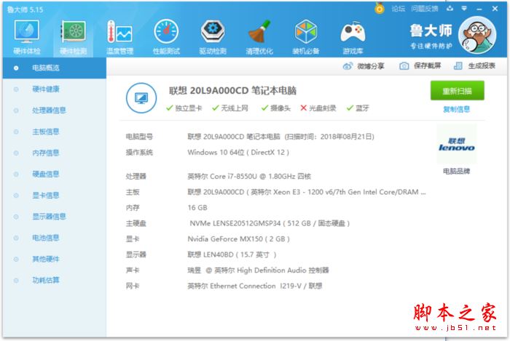Open the dropdown menu icon in title bar
This screenshot has width=510, height=341.
coord(464,9)
